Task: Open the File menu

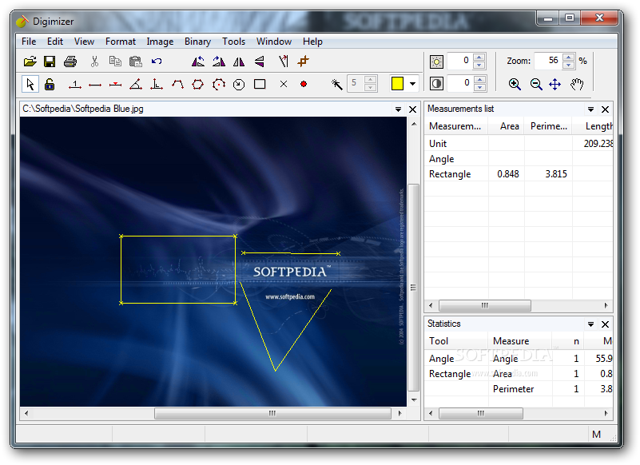Action: [29, 42]
